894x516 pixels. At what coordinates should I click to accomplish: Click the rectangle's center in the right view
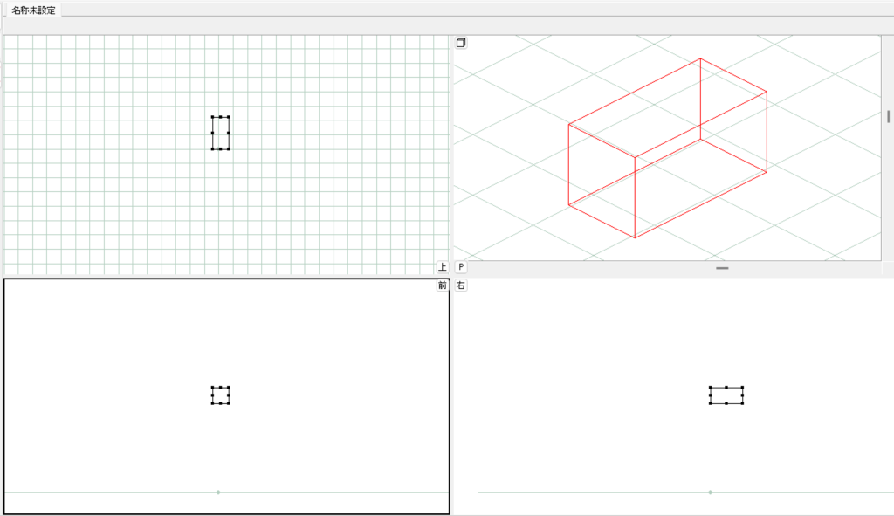point(726,396)
